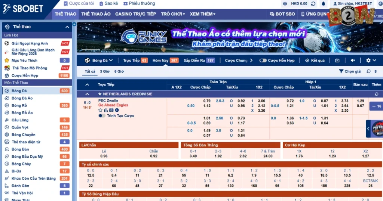Viewport: 383px width, 201px height.
Task: Open BOT SBO
Action: click(282, 14)
